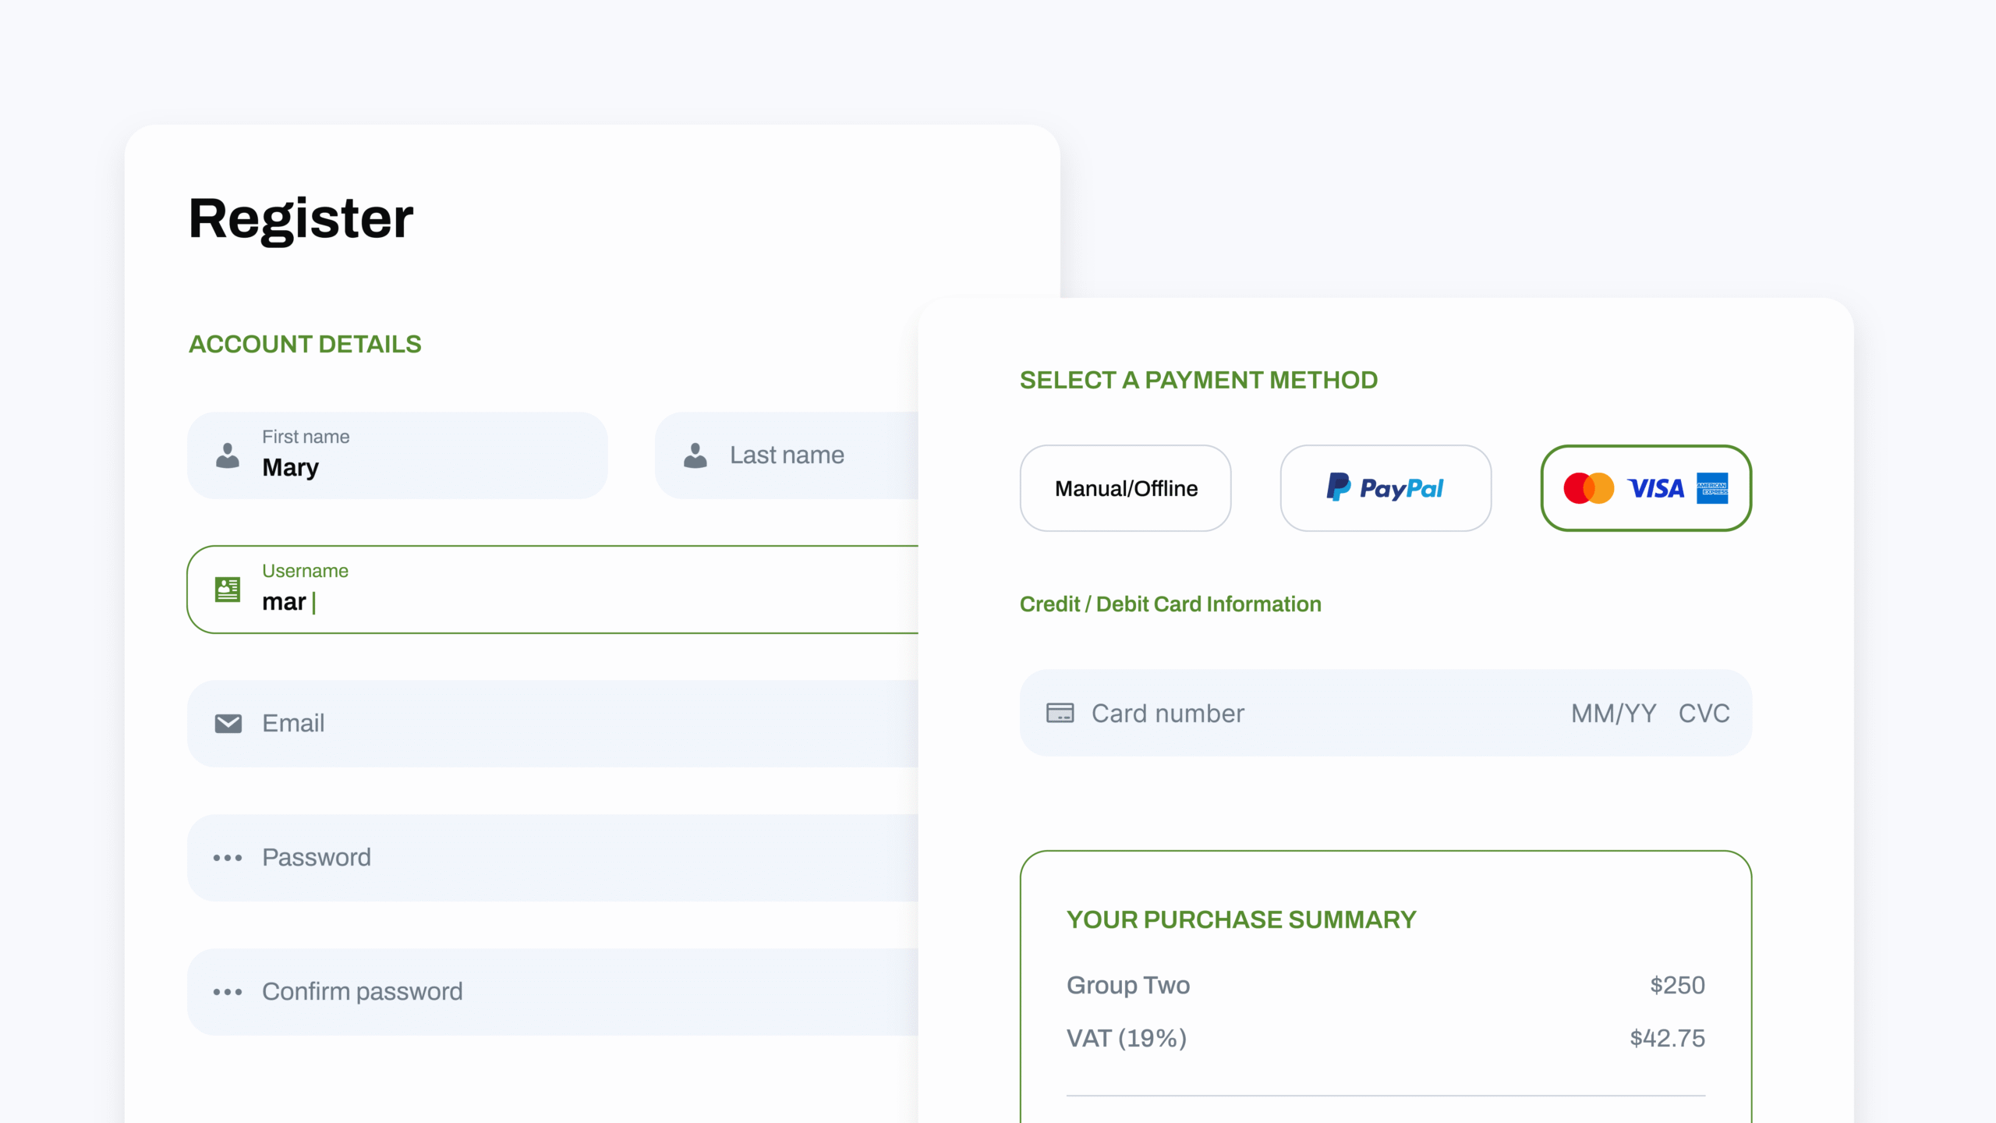The image size is (1996, 1123).
Task: Click the green Username ID card icon
Action: pos(228,590)
